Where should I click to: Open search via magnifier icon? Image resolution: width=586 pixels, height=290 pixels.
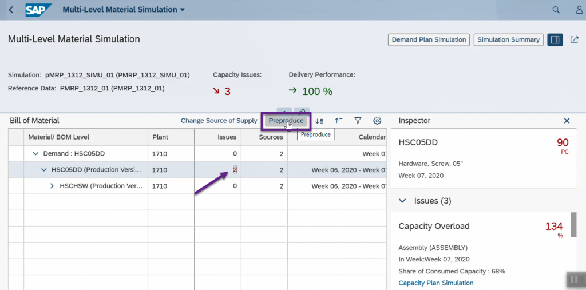pos(556,10)
